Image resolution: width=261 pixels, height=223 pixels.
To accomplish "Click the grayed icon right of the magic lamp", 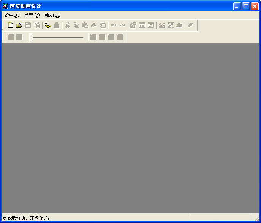I will [x=57, y=25].
